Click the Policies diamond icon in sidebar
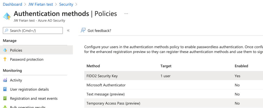 tap(5, 50)
